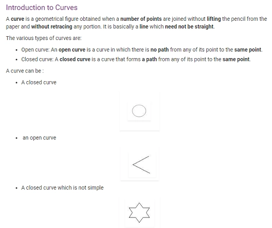Click the bold 'without retracing' phrase
272x228 pixels.
(x=51, y=27)
